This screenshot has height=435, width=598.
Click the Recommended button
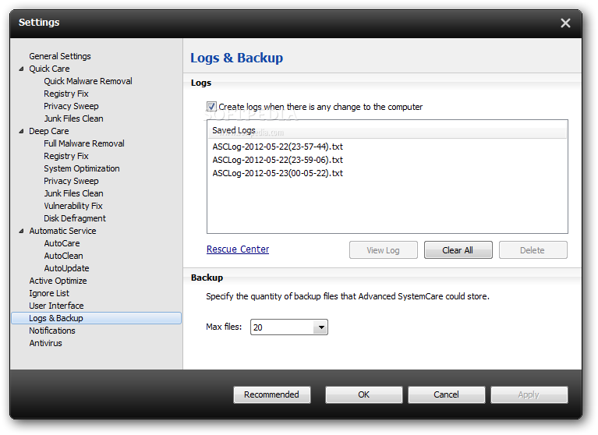pos(272,394)
